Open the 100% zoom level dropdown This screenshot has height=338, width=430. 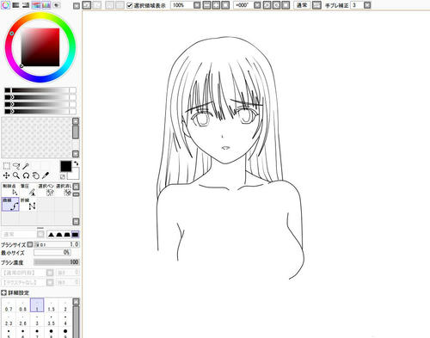tap(197, 5)
